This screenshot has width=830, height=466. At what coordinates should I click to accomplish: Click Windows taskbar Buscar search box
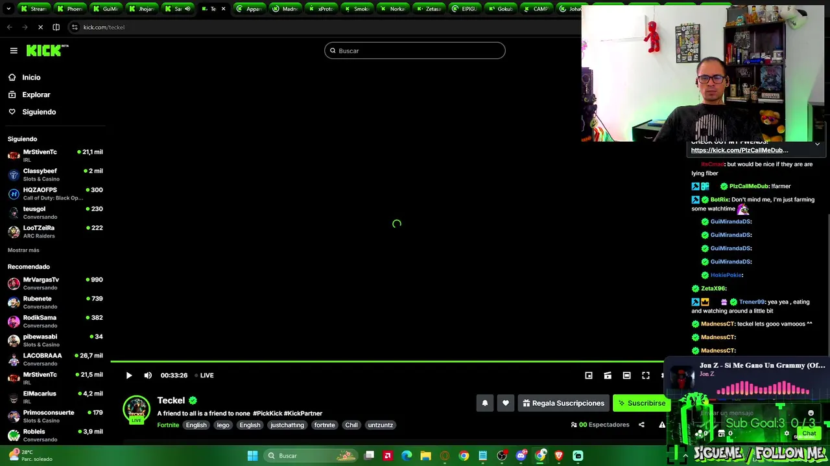(311, 456)
